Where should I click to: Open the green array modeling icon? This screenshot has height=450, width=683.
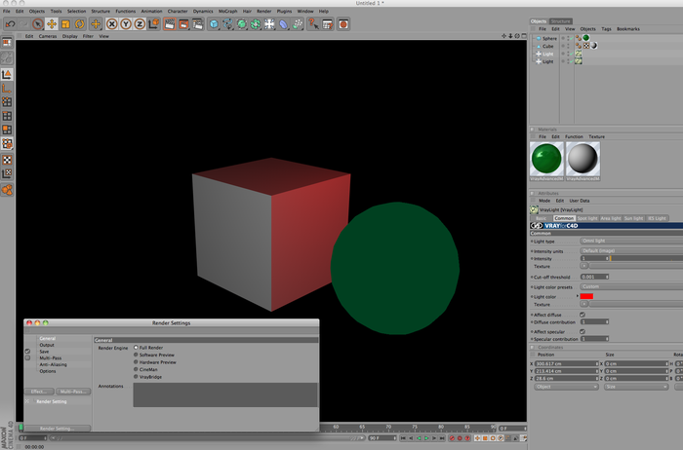(256, 24)
